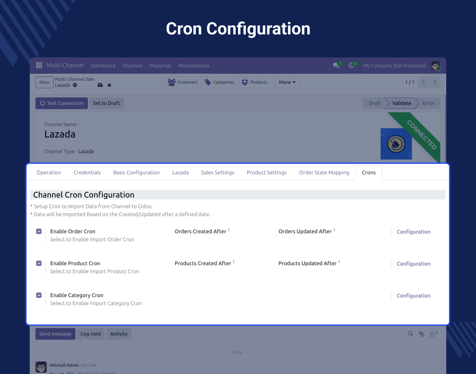Open the conversations messages icon
Viewport: 476px width, 374px height.
click(x=336, y=65)
